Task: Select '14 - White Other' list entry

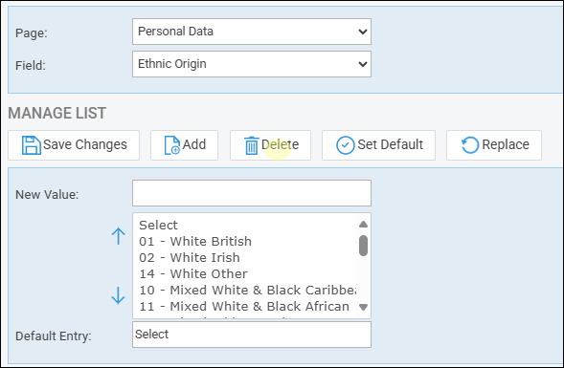Action: click(193, 273)
